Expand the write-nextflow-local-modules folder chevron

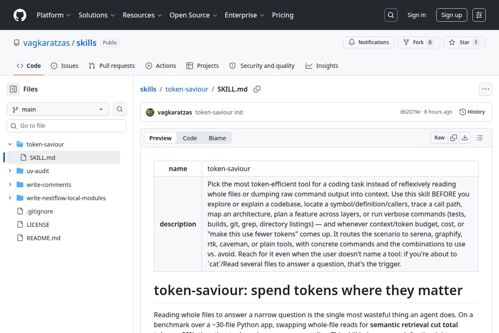10,198
